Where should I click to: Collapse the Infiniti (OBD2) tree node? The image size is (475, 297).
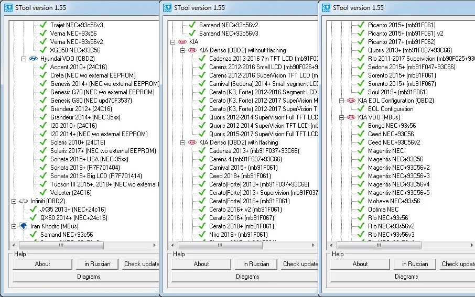click(x=14, y=201)
